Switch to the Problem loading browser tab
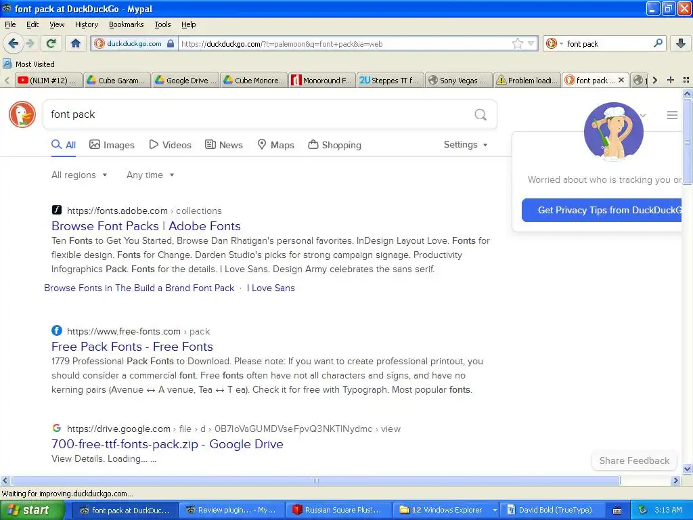The image size is (693, 520). pos(527,80)
